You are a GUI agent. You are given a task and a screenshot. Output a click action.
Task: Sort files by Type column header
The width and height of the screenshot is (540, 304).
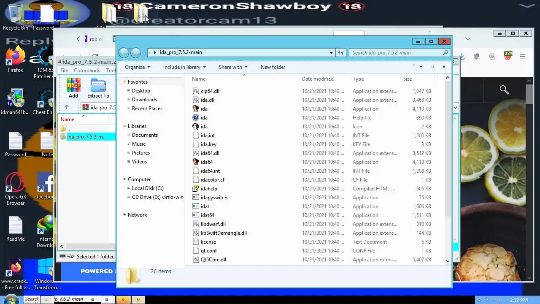coord(358,79)
